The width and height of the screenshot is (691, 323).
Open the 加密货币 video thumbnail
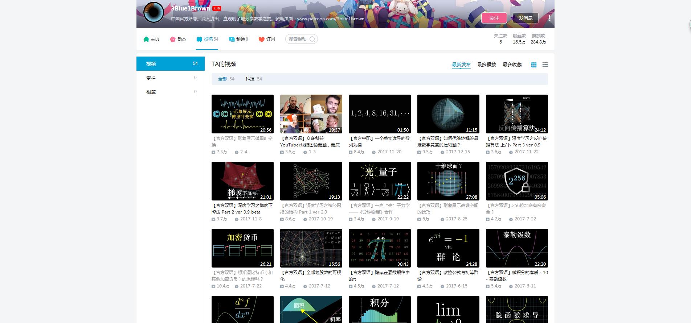click(242, 248)
